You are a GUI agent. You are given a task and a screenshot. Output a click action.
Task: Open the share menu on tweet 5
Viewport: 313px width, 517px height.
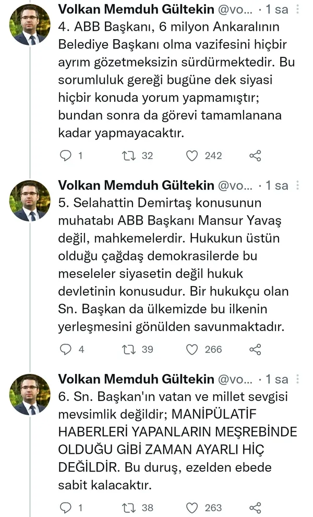pyautogui.click(x=254, y=349)
